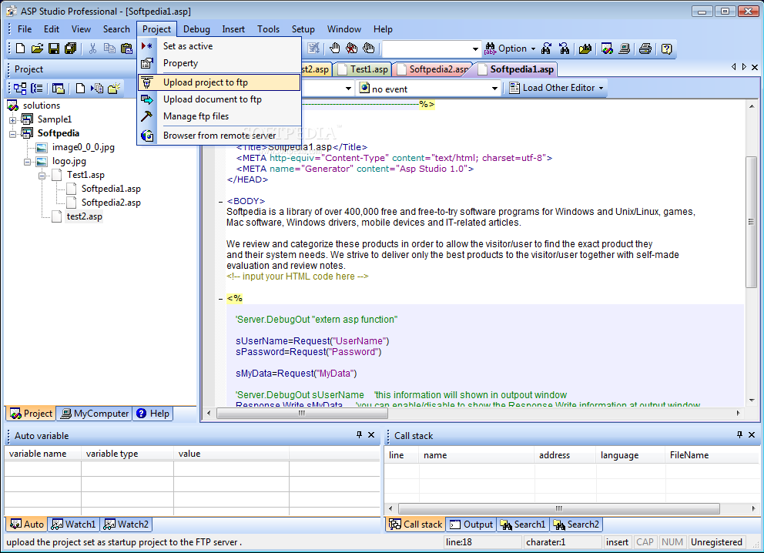The image size is (764, 553).
Task: Open the Debug menu
Action: tap(196, 29)
